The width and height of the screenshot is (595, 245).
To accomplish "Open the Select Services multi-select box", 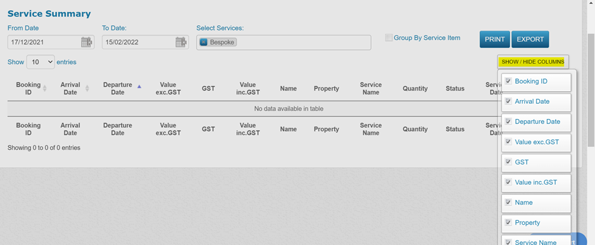I will (284, 42).
